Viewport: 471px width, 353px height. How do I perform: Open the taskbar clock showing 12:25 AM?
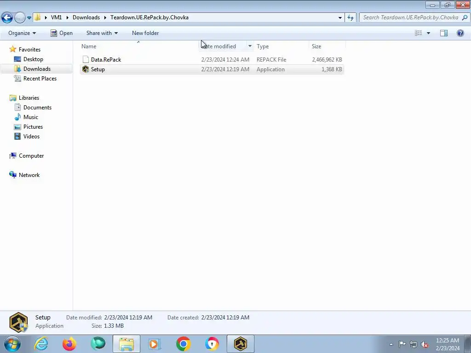point(448,344)
